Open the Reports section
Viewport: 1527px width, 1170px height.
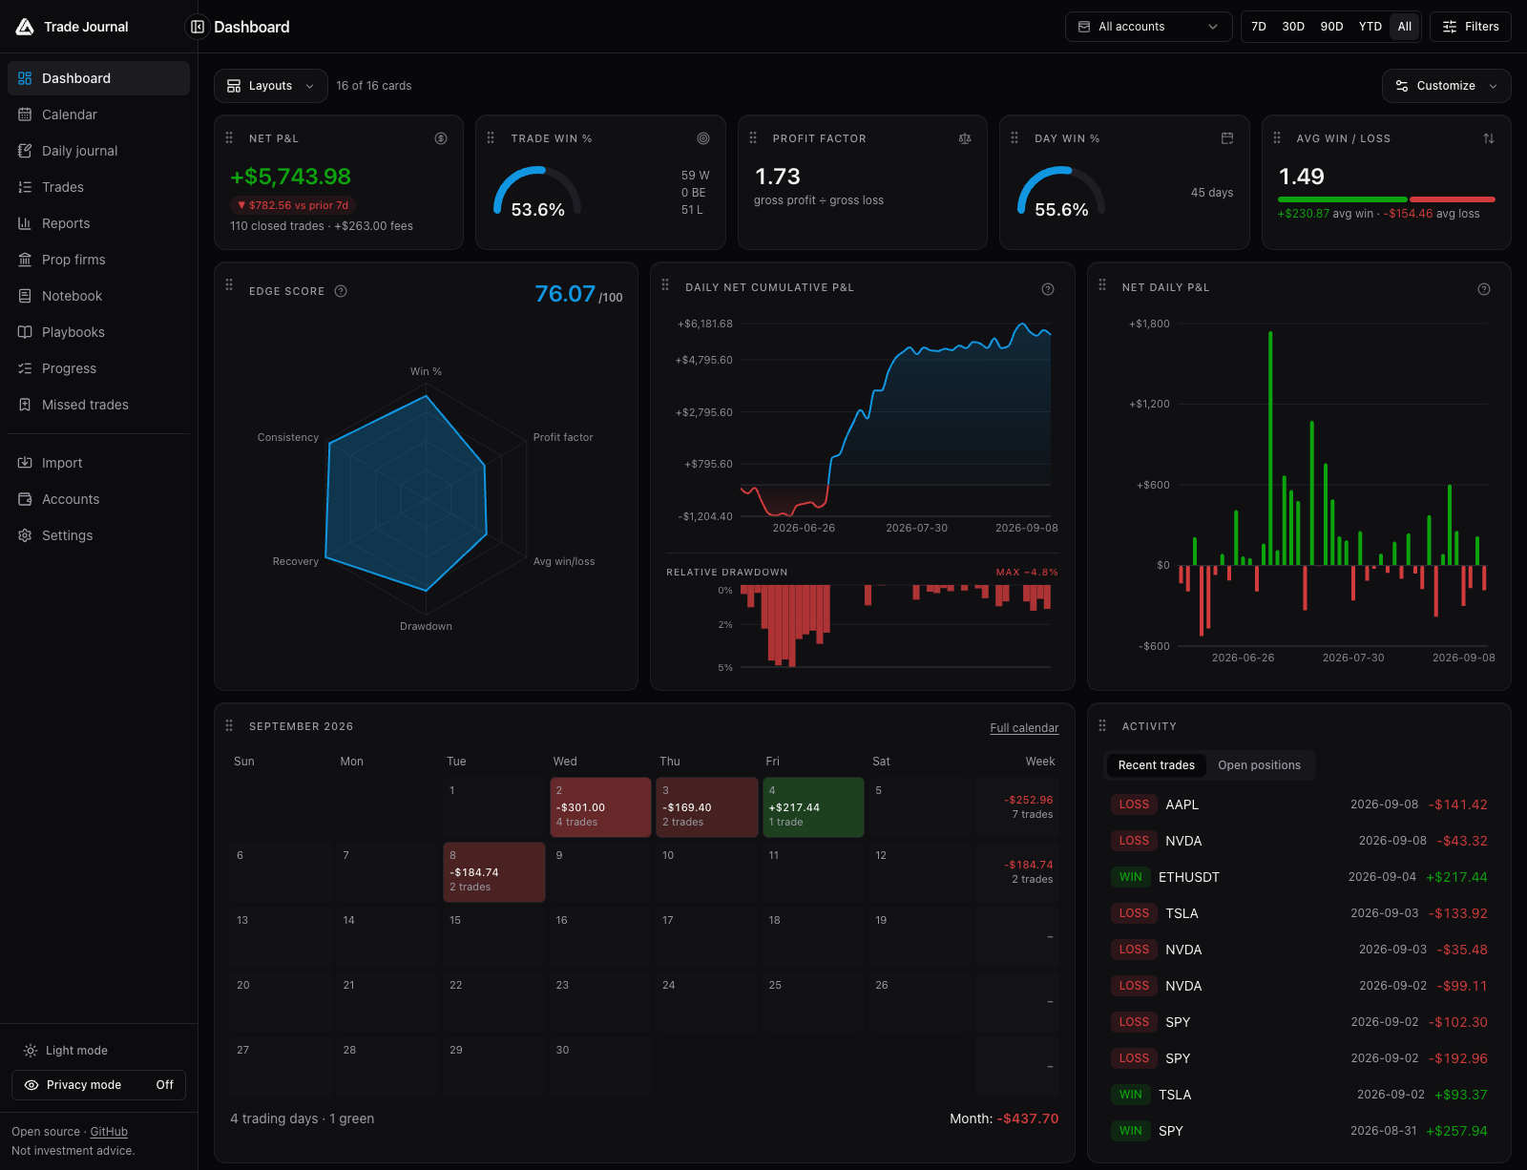(98, 223)
